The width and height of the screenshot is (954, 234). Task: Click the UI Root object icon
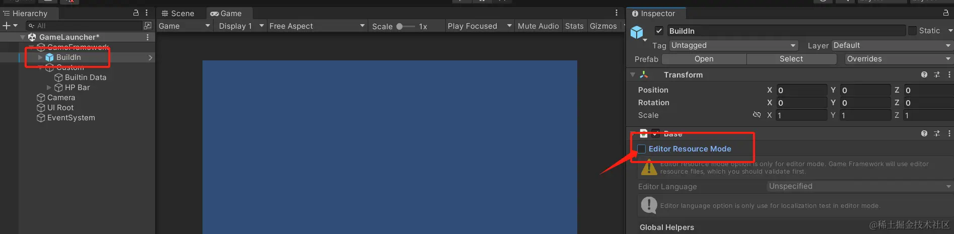[x=41, y=108]
